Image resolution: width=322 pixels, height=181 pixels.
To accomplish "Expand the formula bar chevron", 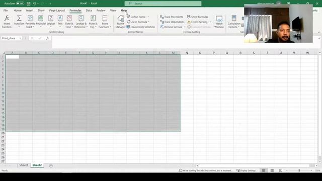I will pyautogui.click(x=319, y=38).
